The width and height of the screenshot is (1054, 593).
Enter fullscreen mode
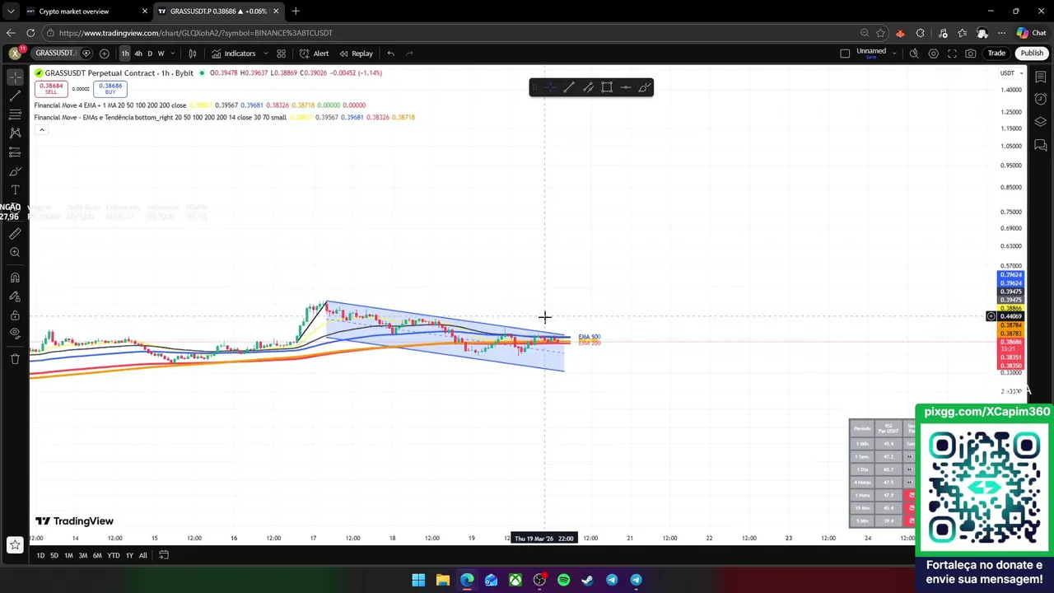pyautogui.click(x=952, y=54)
